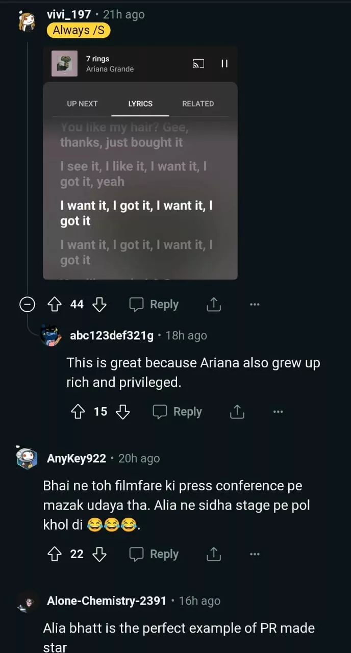The height and width of the screenshot is (653, 351).
Task: Open more options on vivi_197's comment
Action: pos(255,305)
